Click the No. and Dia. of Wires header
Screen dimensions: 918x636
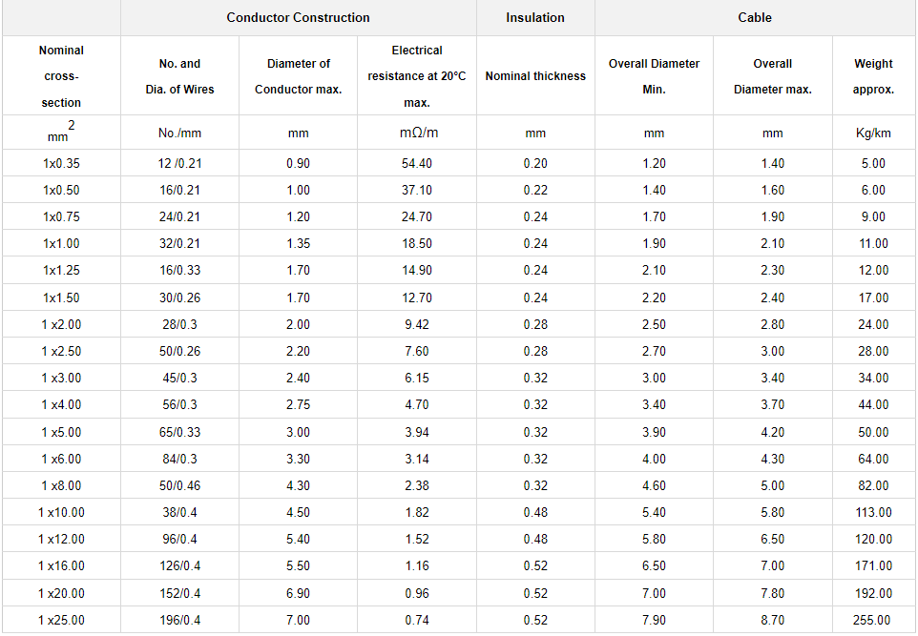pos(179,76)
